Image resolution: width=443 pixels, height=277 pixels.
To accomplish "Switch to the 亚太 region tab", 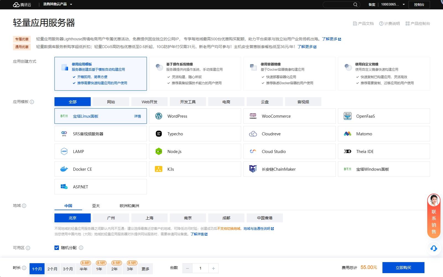I will [96, 206].
